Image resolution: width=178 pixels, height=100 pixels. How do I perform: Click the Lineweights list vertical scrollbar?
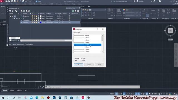(102, 44)
